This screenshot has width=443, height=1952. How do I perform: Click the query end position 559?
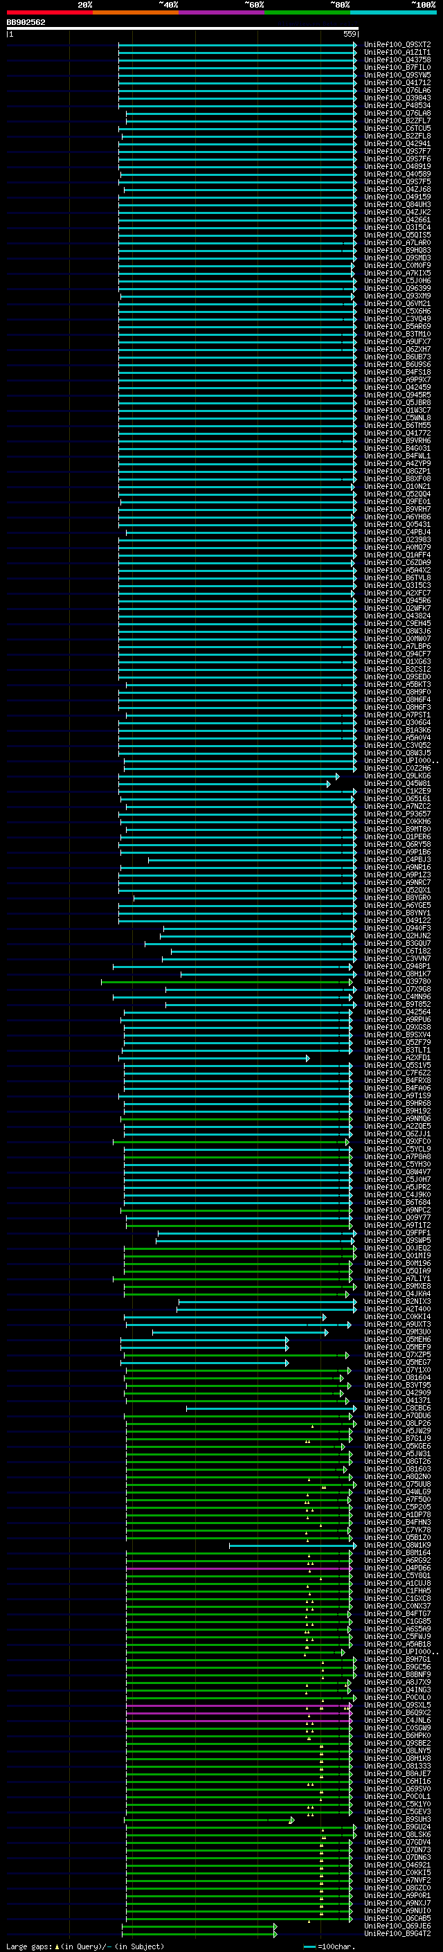(350, 34)
